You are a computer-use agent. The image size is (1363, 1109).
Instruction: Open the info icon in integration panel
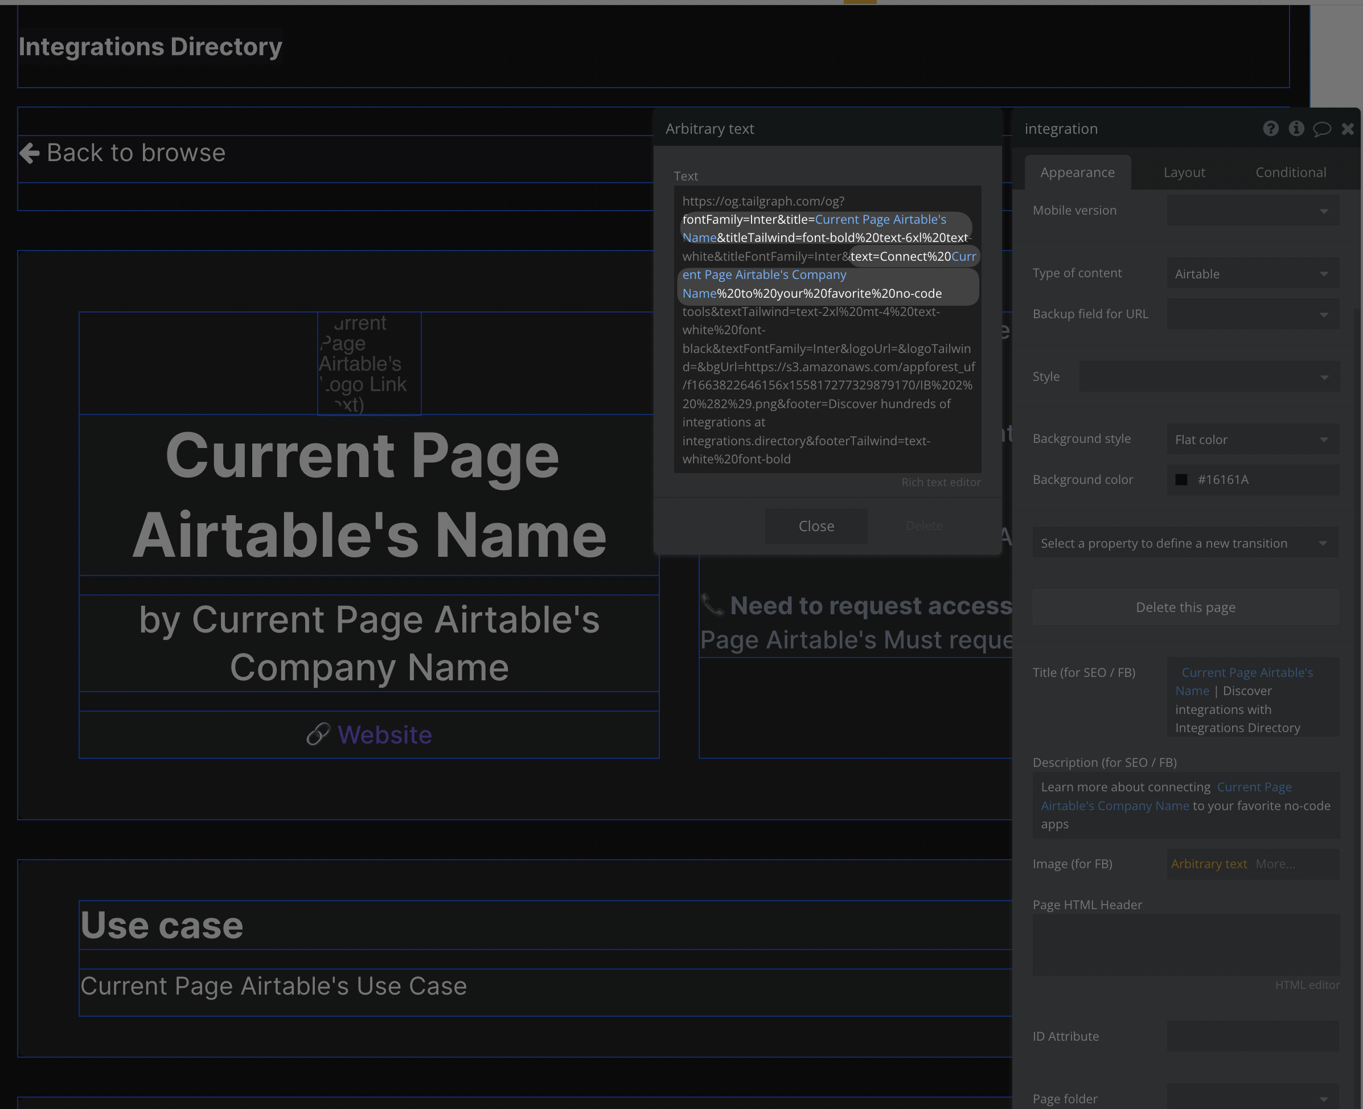1296,129
